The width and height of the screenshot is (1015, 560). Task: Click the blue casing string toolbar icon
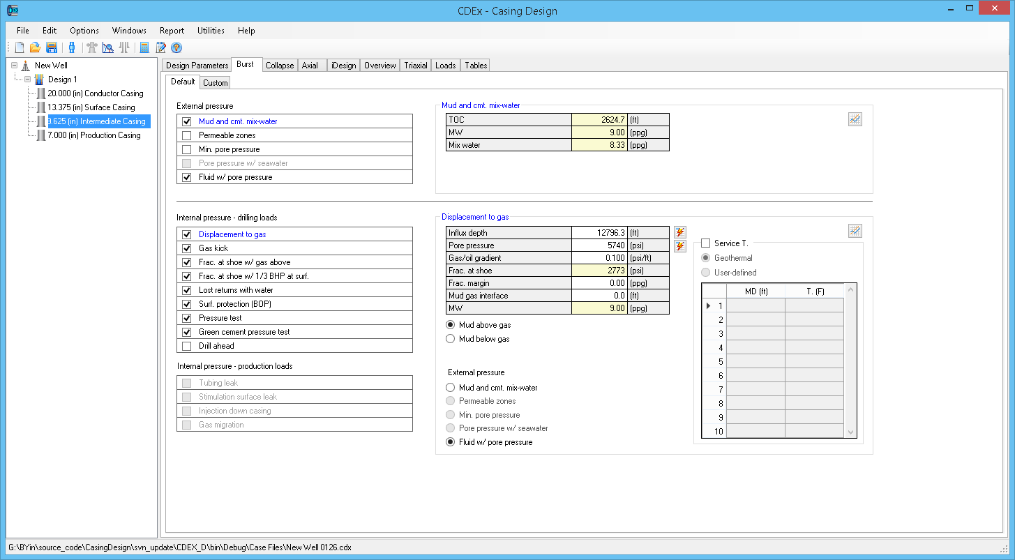[71, 47]
